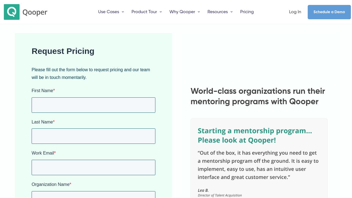This screenshot has height=198, width=352.
Task: Click the Request Pricing heading
Action: pyautogui.click(x=63, y=51)
